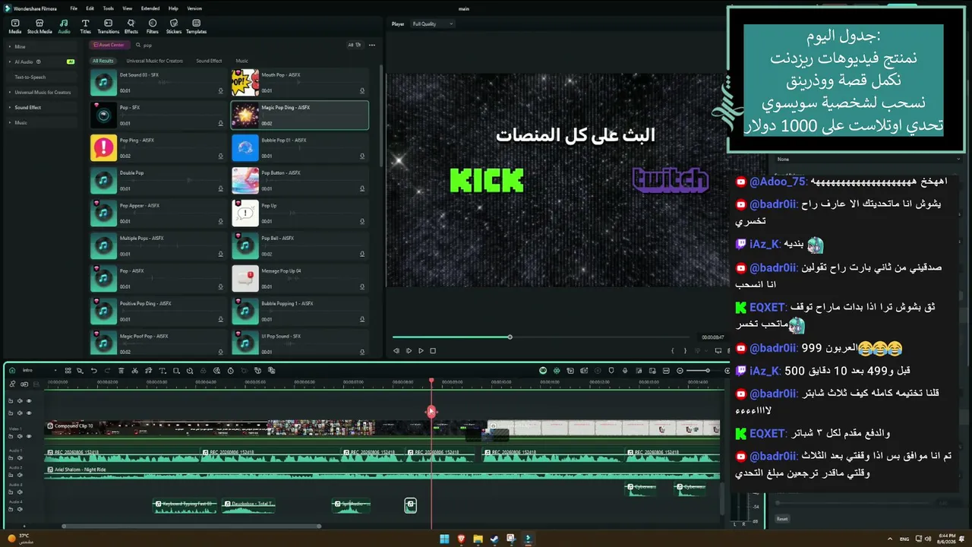Download the Bubble Pop 01 - AISFX sound
The width and height of the screenshot is (972, 547).
(x=362, y=157)
